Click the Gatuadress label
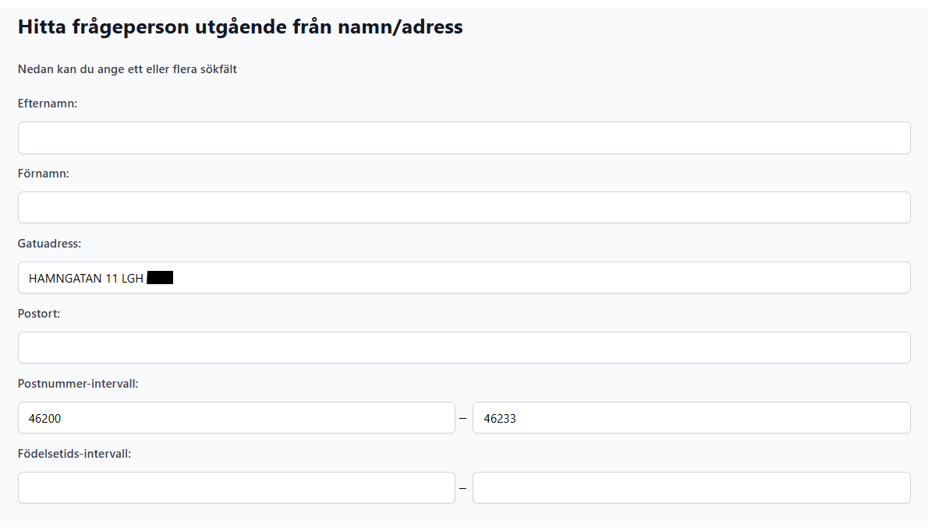Screen dimensions: 928x527 pyautogui.click(x=49, y=244)
